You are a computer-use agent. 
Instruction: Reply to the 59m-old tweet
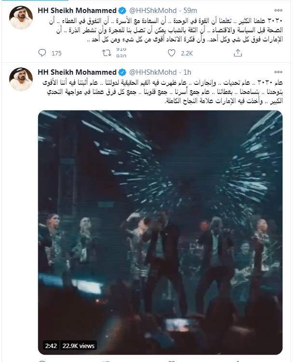[x=42, y=53]
